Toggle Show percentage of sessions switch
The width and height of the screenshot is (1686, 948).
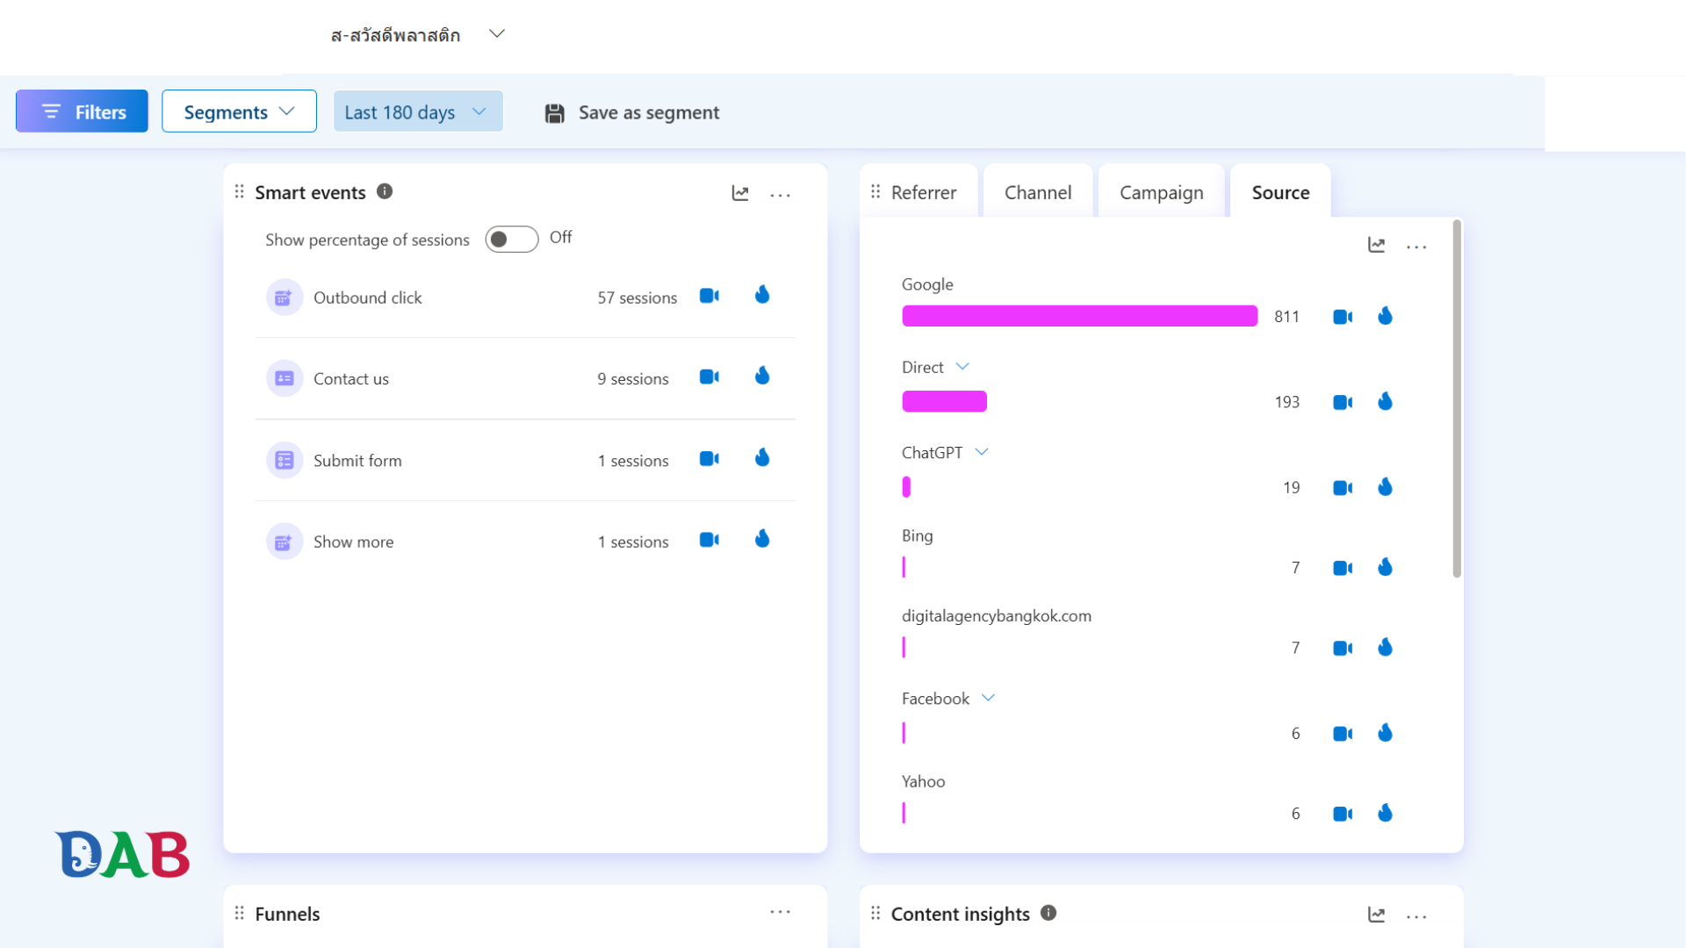512,240
